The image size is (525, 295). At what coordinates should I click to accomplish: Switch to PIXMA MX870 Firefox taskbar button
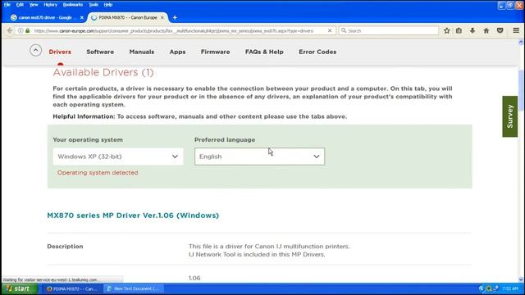tap(72, 288)
